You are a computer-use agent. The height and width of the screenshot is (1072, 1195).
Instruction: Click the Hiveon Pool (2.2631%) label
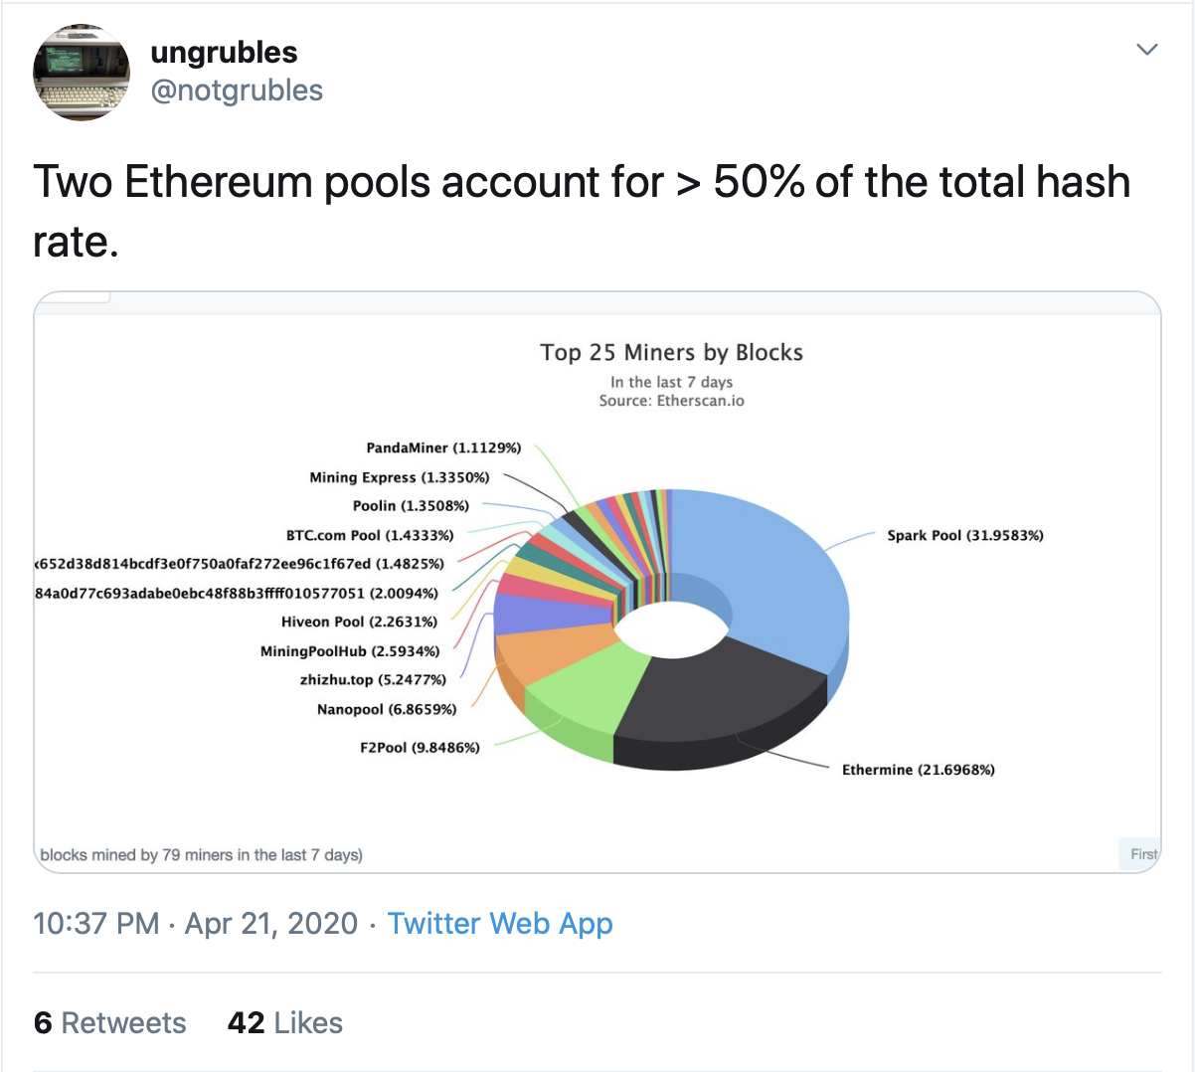(x=359, y=622)
